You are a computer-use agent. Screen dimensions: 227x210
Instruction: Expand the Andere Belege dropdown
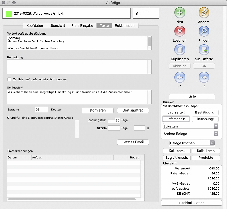tap(190, 134)
